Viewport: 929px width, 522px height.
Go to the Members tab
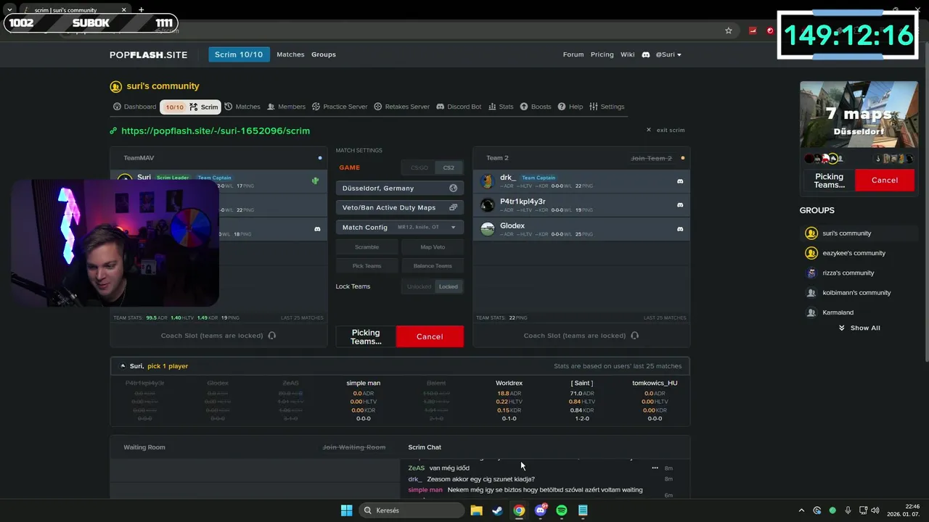pos(286,107)
